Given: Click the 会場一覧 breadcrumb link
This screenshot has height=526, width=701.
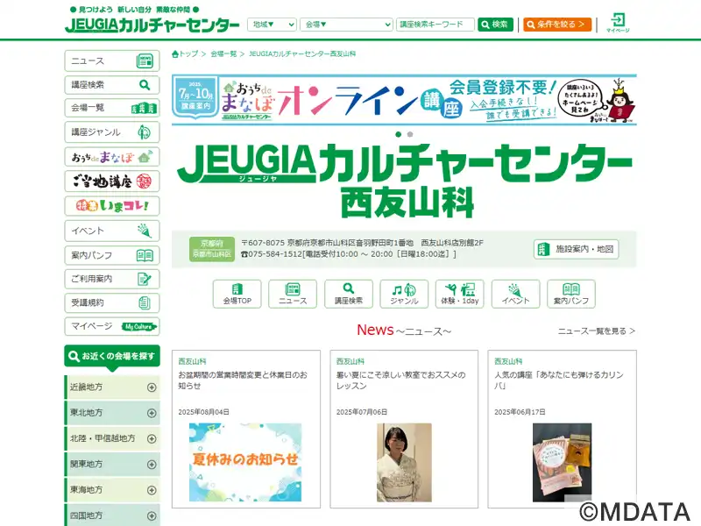Looking at the screenshot, I should 223,53.
